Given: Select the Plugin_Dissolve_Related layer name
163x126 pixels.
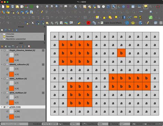Looking at the screenshot, I should pyautogui.click(x=22, y=50).
